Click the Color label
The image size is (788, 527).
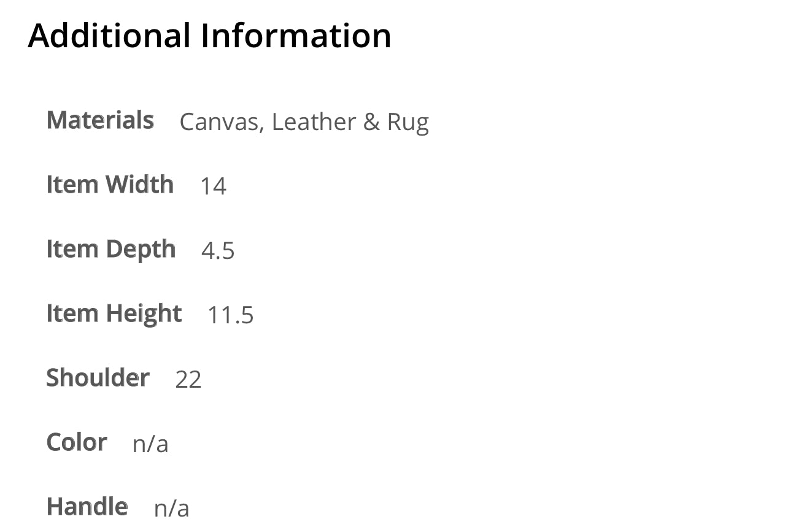pos(77,442)
